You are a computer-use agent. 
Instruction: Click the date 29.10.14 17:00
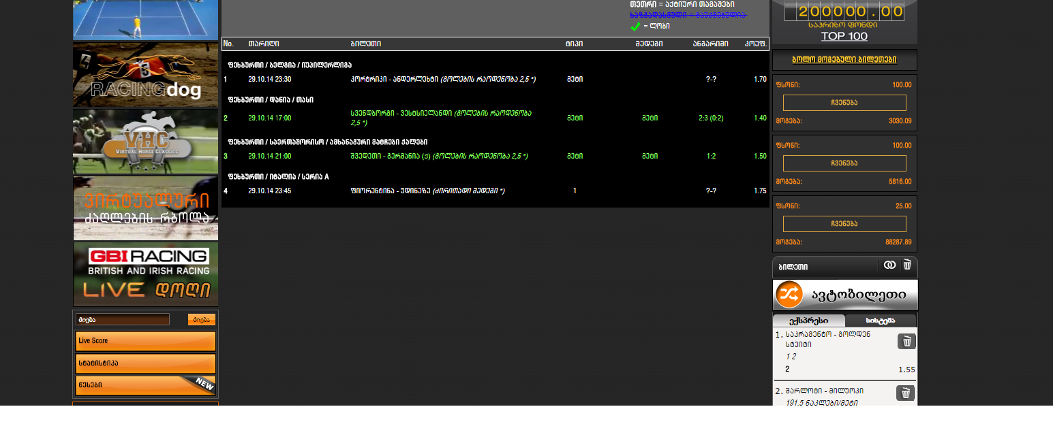[x=269, y=118]
